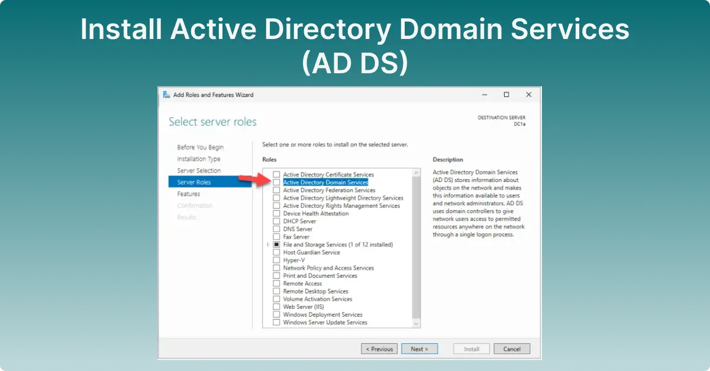The image size is (710, 371).
Task: Check the Print and Document Services checkbox
Action: (276, 275)
